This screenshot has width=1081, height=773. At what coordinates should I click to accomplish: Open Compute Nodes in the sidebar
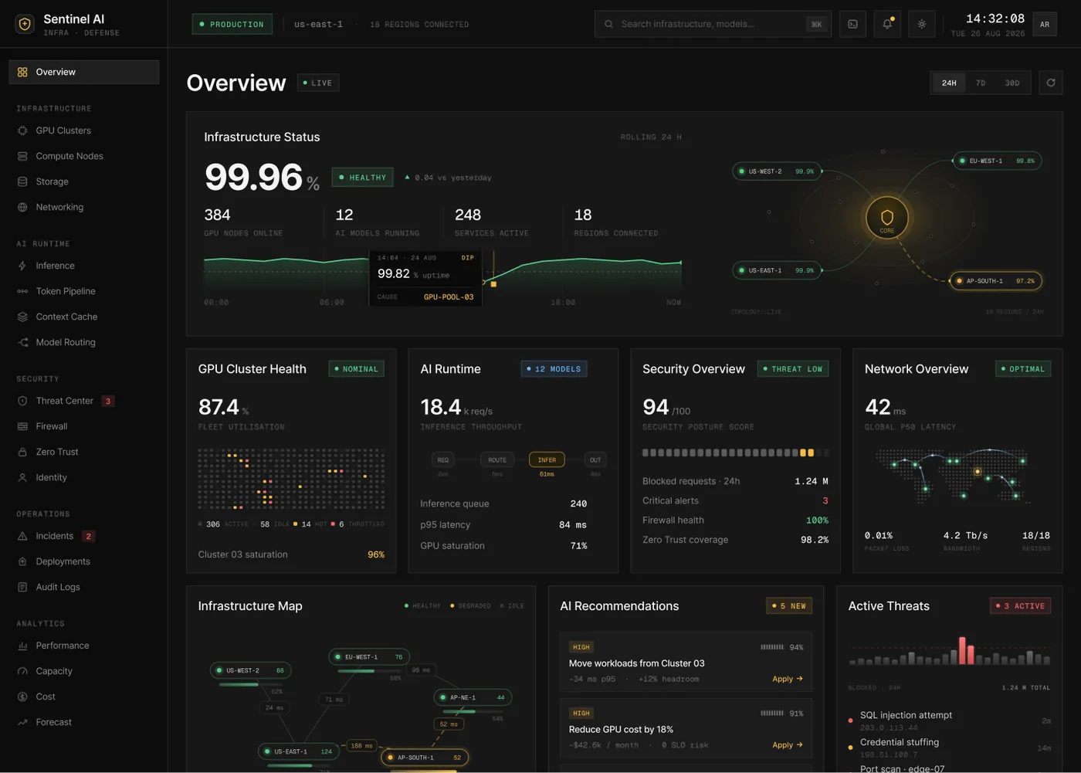click(x=83, y=156)
